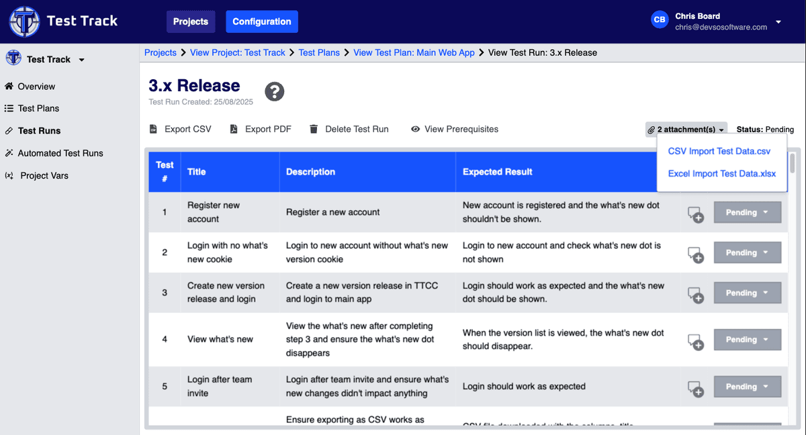Download CSV Import Test Data.csv attachment

(719, 152)
